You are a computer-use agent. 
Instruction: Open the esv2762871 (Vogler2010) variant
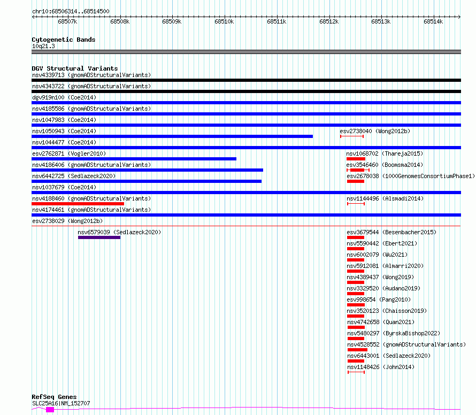coord(69,153)
